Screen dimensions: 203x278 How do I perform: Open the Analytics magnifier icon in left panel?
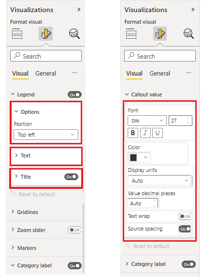[74, 34]
